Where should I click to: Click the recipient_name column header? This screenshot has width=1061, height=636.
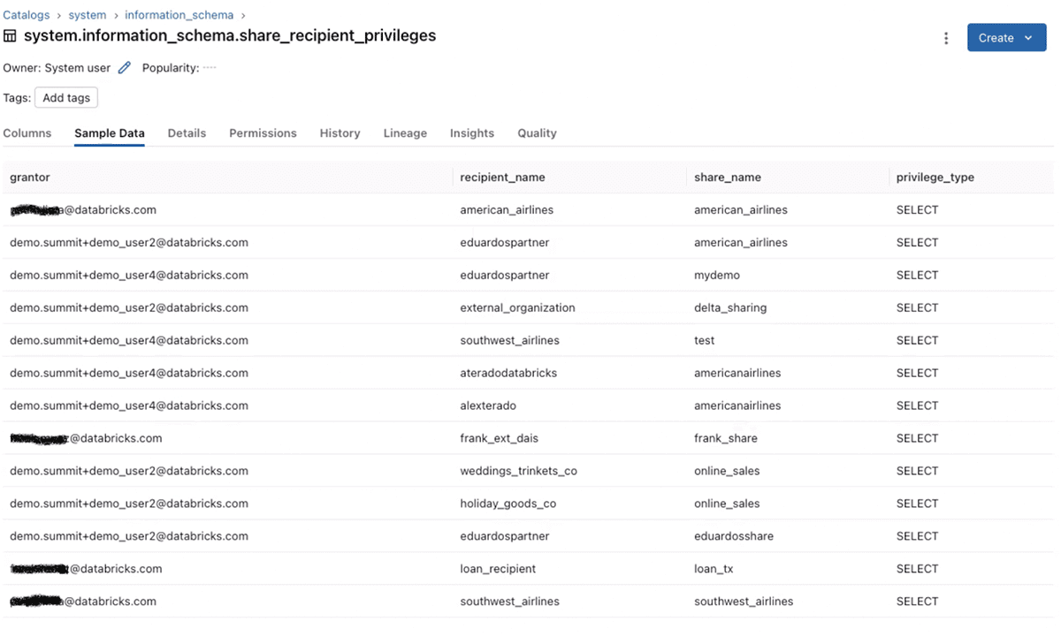coord(502,178)
